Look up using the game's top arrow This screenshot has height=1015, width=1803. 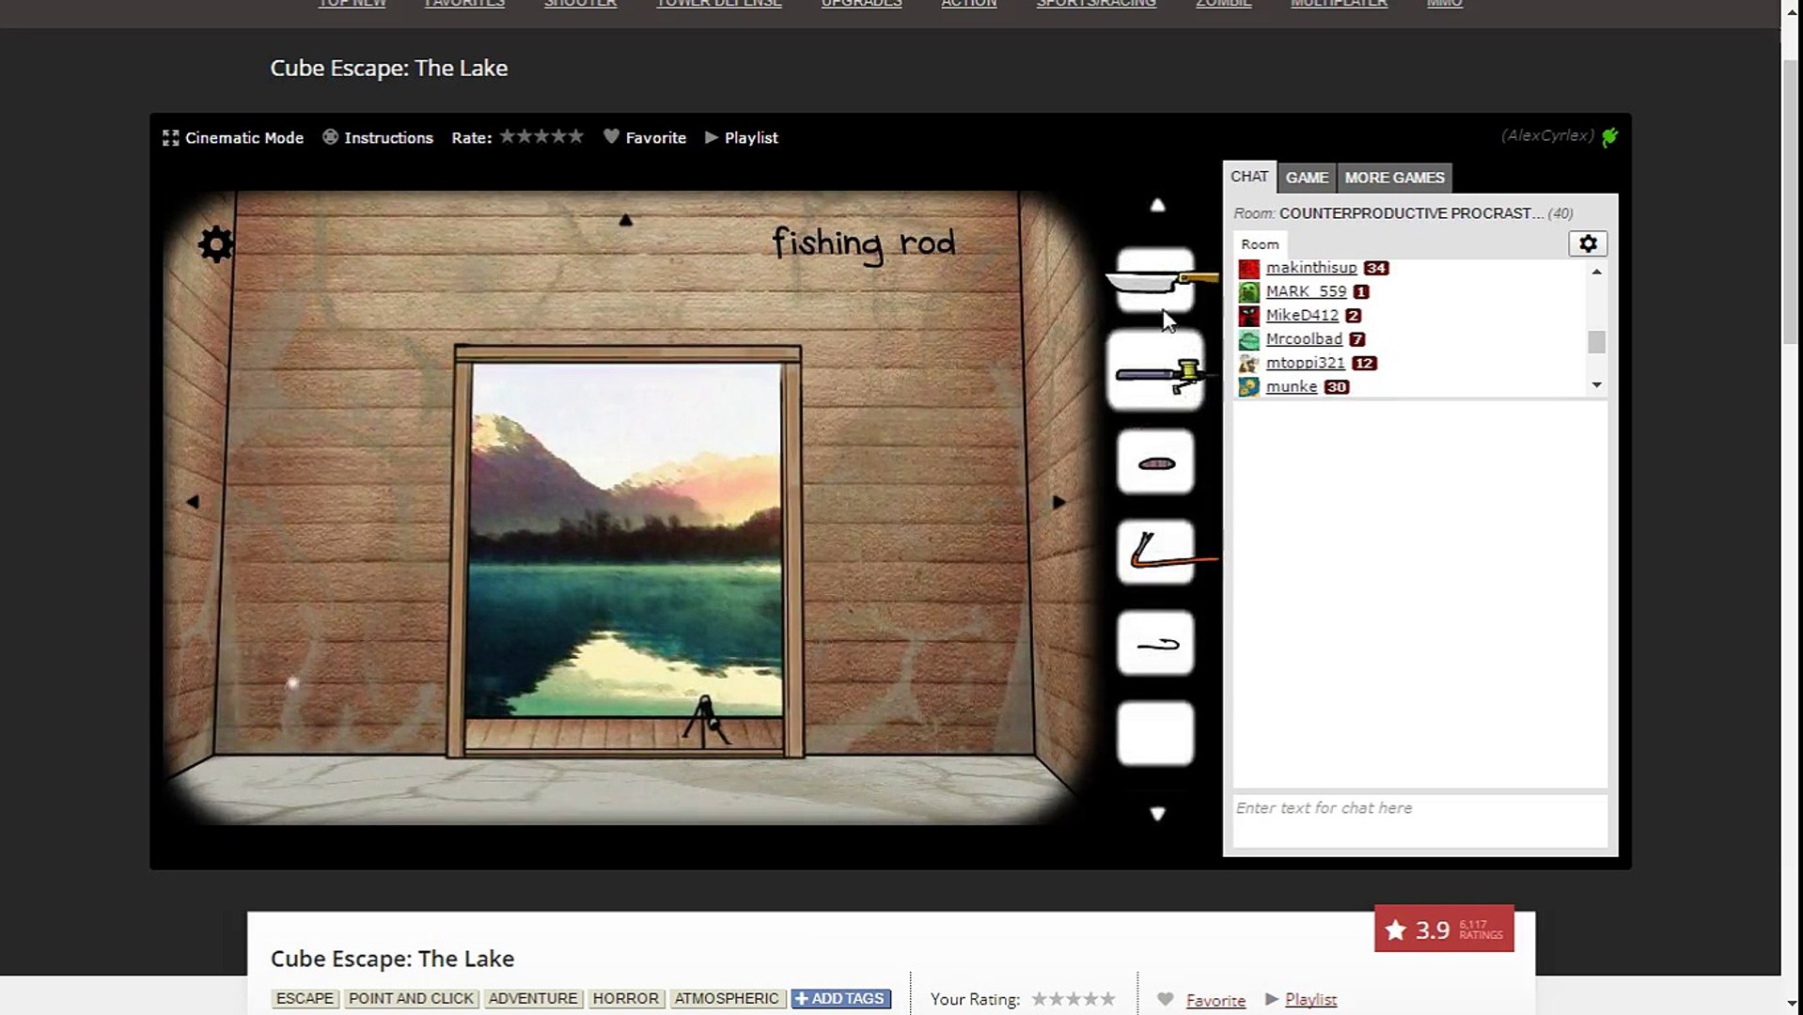tap(625, 220)
